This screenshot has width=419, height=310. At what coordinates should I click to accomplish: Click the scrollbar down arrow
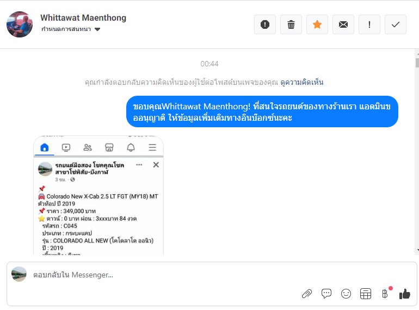(417, 250)
